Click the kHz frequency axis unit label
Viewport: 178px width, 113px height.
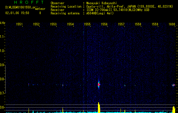(3, 23)
